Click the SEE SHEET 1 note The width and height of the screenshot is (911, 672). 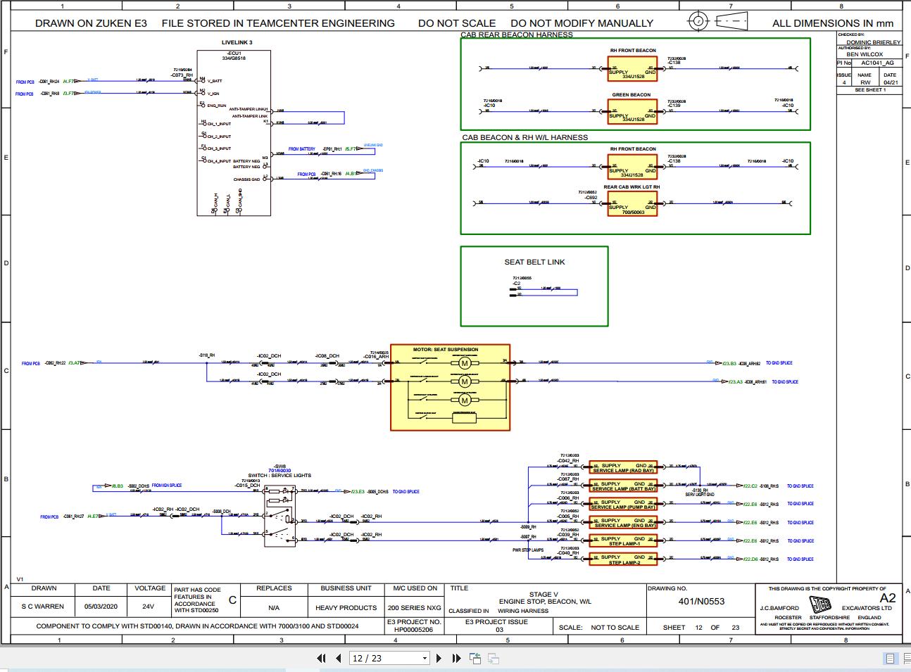coord(870,90)
